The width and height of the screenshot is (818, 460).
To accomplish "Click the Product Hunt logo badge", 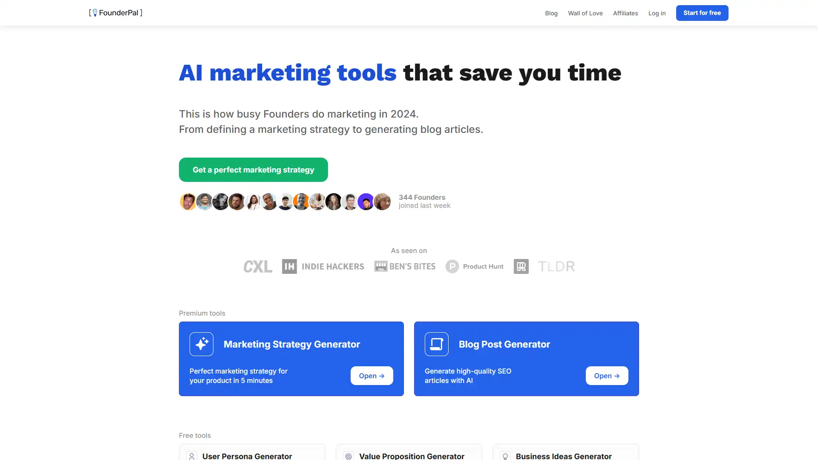I will coord(474,266).
